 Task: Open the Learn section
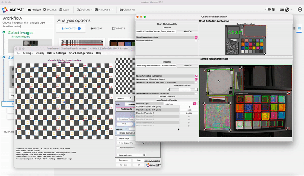tap(64, 9)
